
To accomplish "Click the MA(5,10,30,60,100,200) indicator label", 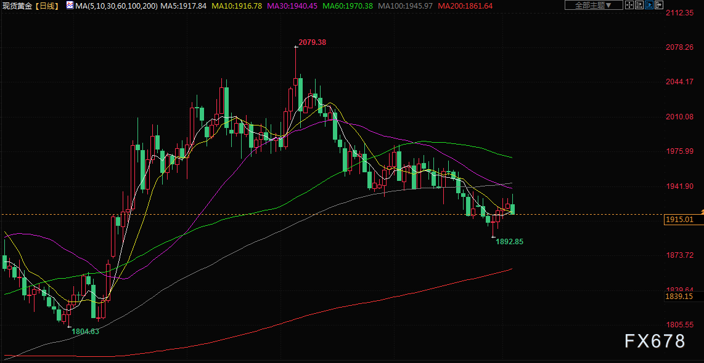I will pos(116,6).
